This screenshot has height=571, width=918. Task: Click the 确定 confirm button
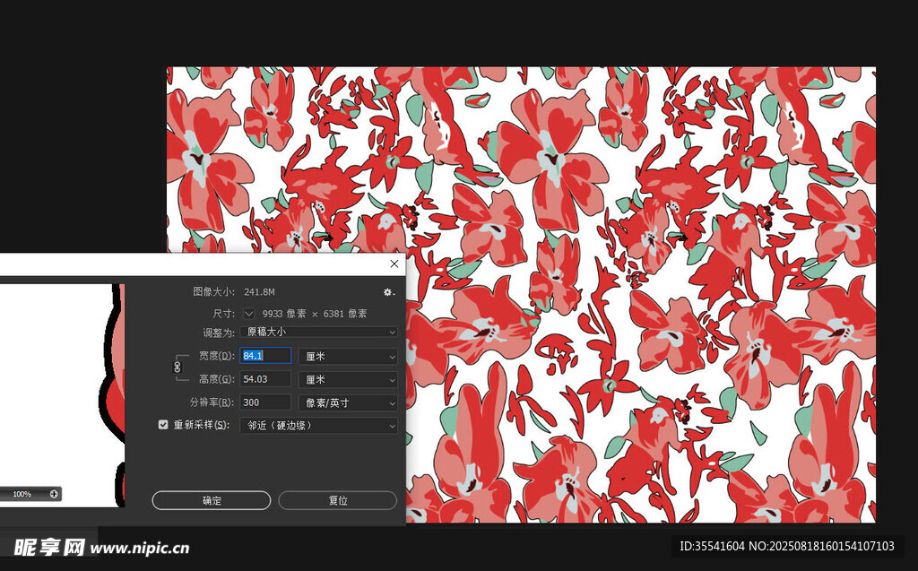click(212, 500)
